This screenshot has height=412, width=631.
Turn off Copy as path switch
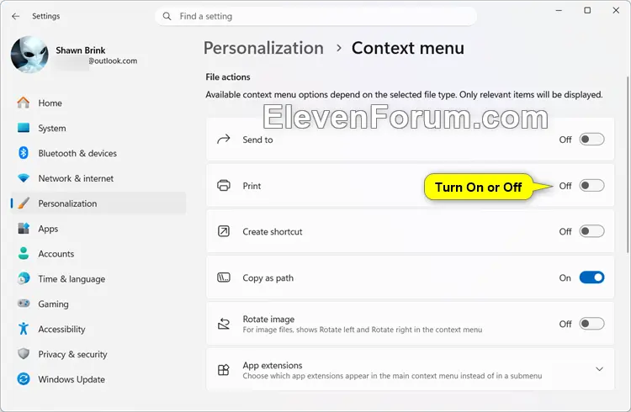[x=591, y=277]
